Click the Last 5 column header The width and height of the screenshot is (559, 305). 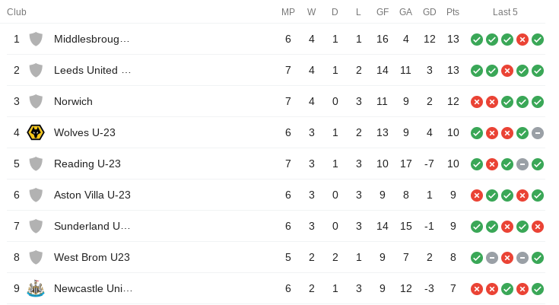(x=505, y=11)
